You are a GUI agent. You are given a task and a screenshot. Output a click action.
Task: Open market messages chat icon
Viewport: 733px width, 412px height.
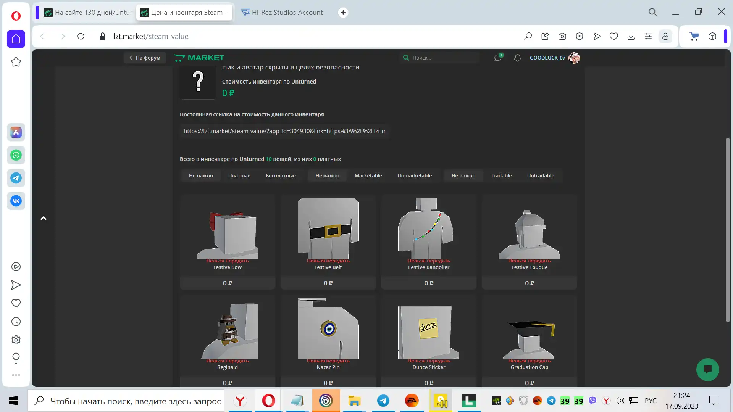click(497, 58)
